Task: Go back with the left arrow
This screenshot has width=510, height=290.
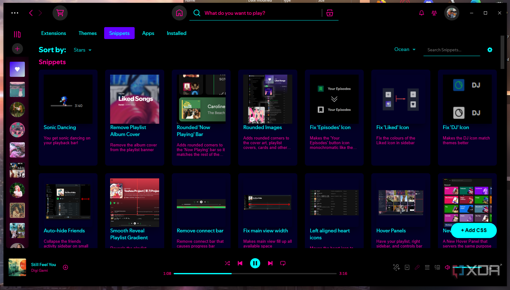Action: pyautogui.click(x=31, y=13)
